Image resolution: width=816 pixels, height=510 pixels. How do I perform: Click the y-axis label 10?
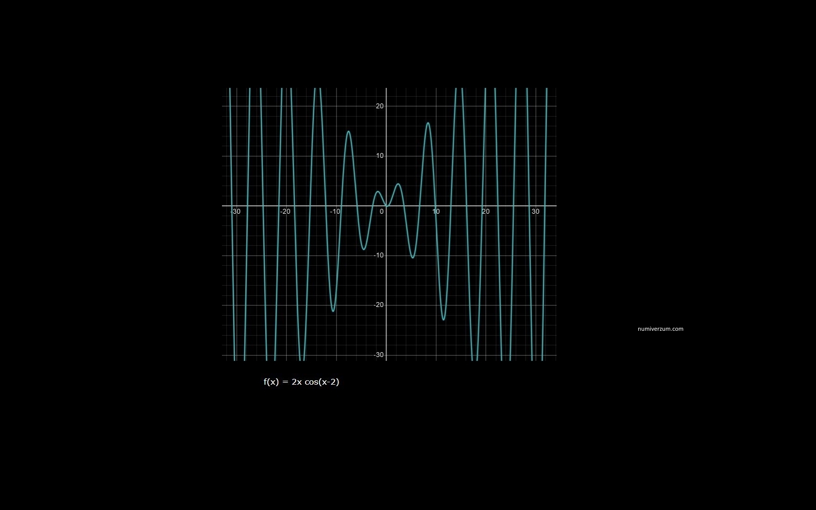pos(379,155)
